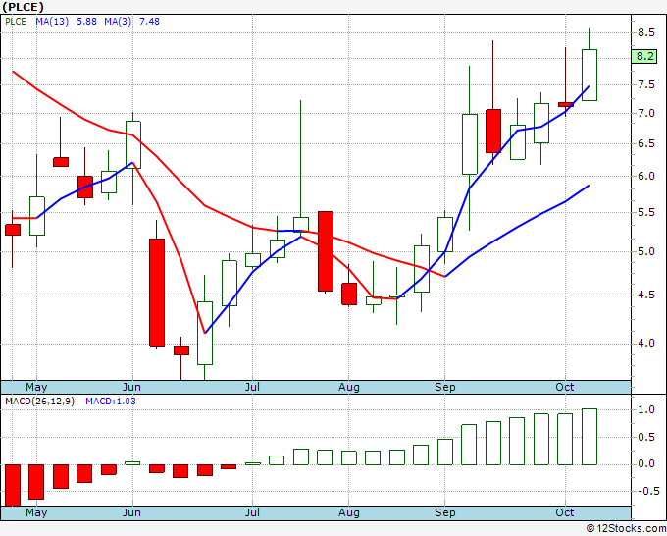The width and height of the screenshot is (667, 536).
Task: Click the 6.5 price axis label
Action: [x=645, y=144]
